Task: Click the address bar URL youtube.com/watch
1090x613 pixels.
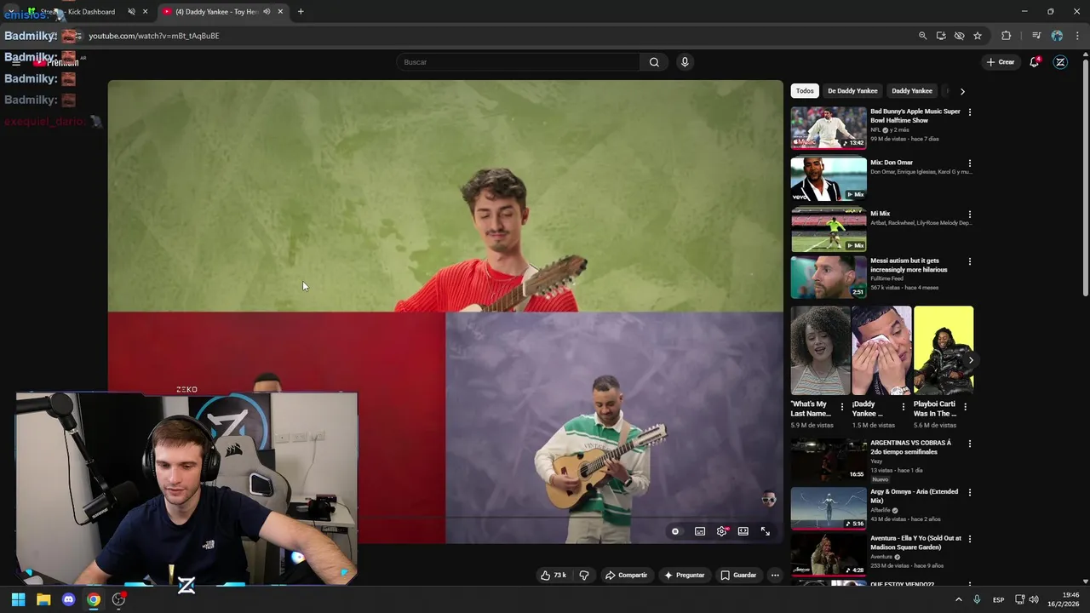Action: pos(154,36)
